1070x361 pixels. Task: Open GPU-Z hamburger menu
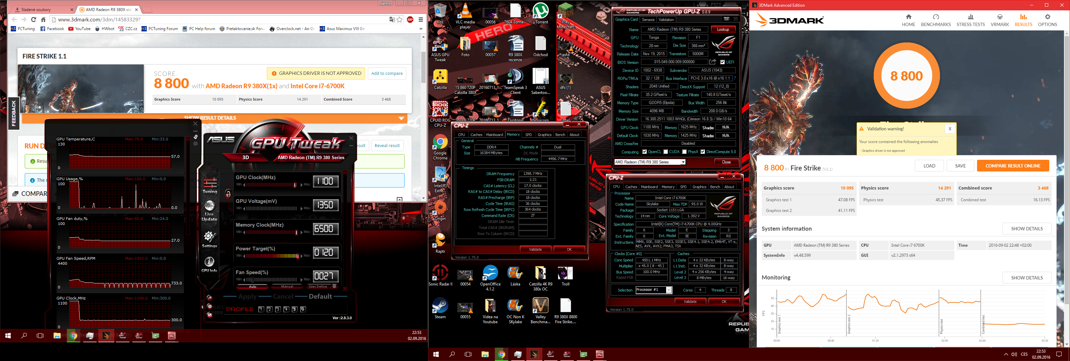[x=735, y=19]
